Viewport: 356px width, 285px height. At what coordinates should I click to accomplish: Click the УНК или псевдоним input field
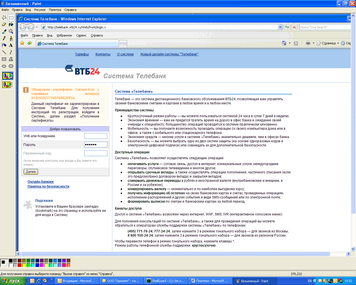coord(96,136)
